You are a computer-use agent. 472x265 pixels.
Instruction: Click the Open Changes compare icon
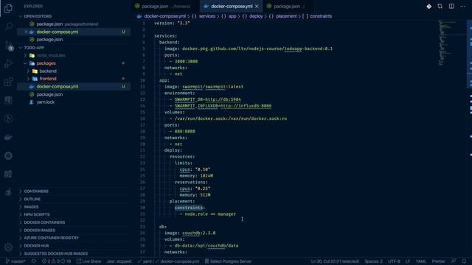click(x=440, y=6)
